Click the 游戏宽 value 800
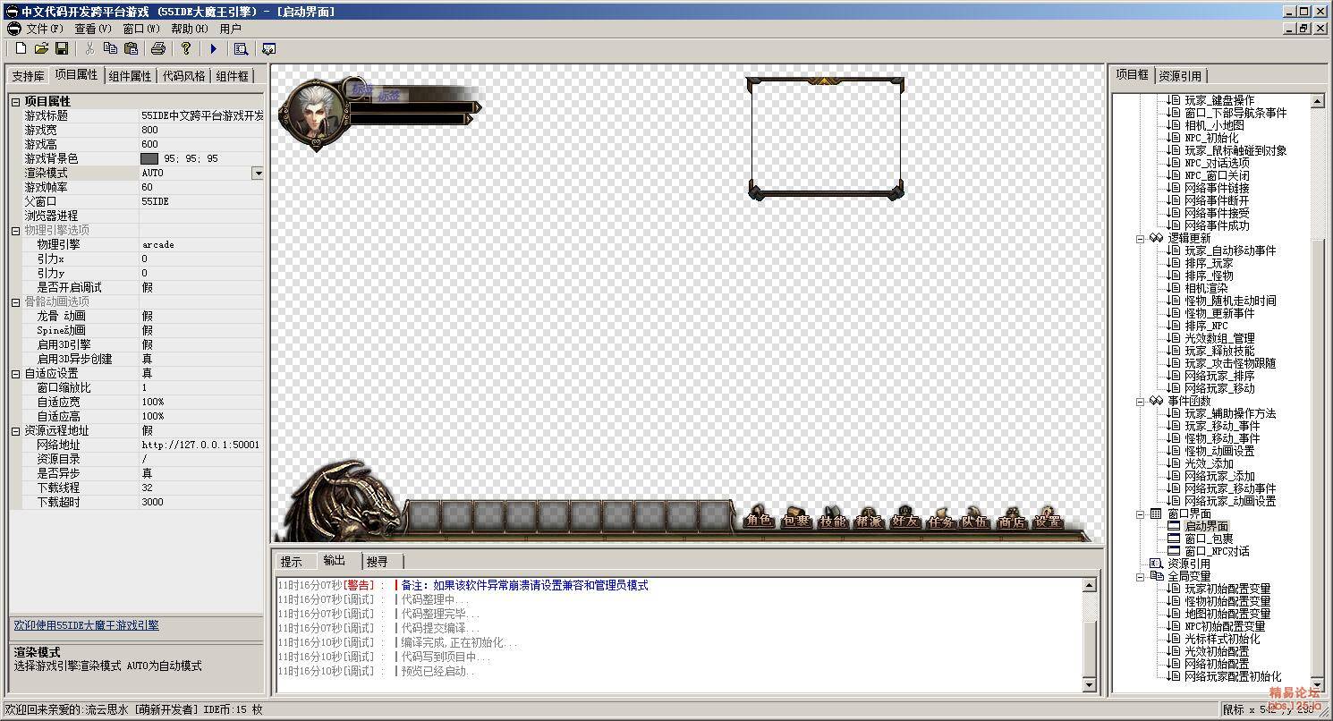 click(201, 130)
